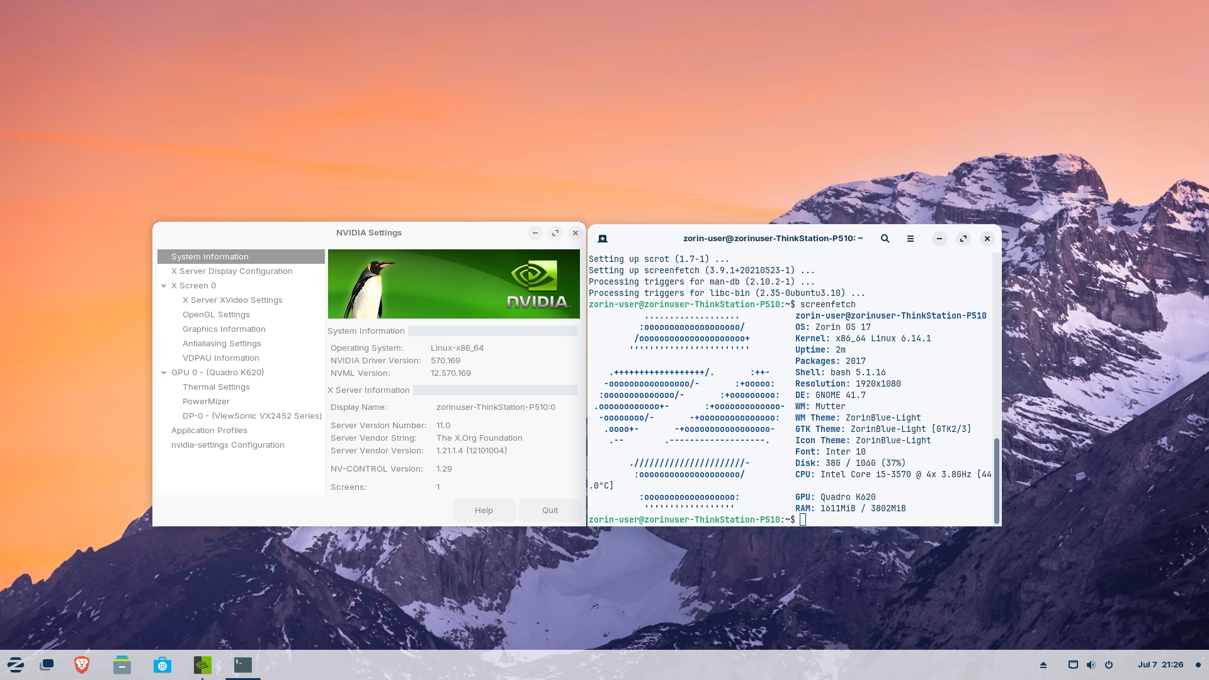1209x680 pixels.
Task: Click the terminal search icon
Action: [x=885, y=239]
